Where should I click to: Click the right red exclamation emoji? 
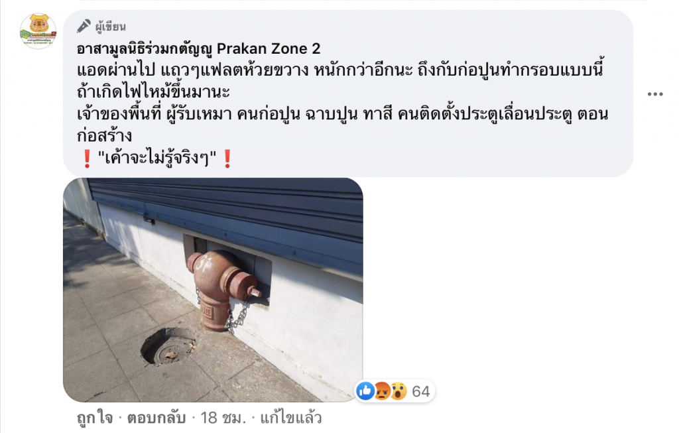227,159
